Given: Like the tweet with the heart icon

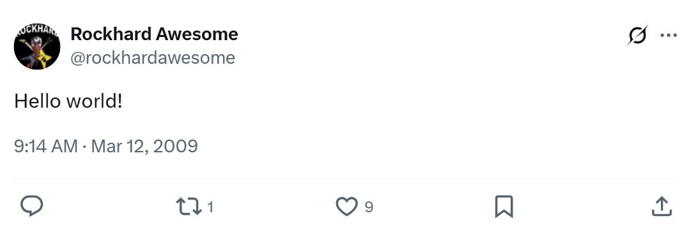Looking at the screenshot, I should point(346,207).
